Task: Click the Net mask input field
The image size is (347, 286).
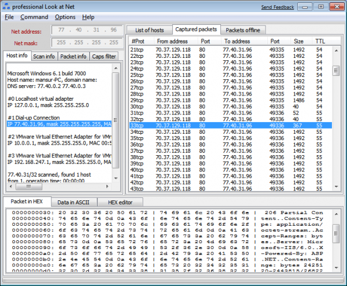Action: coord(87,42)
